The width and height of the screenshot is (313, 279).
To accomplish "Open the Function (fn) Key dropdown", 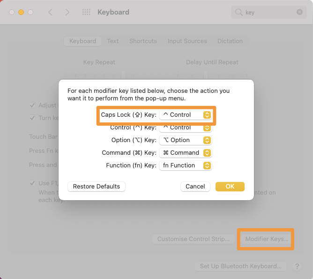I will coord(186,166).
